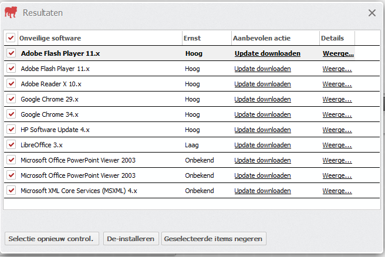Image resolution: width=385 pixels, height=257 pixels.
Task: Download update for HP Software Update 4.x
Action: click(262, 130)
